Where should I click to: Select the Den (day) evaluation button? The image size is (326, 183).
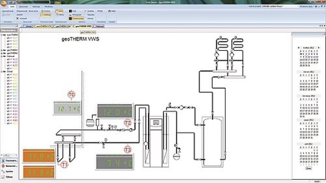point(60,11)
